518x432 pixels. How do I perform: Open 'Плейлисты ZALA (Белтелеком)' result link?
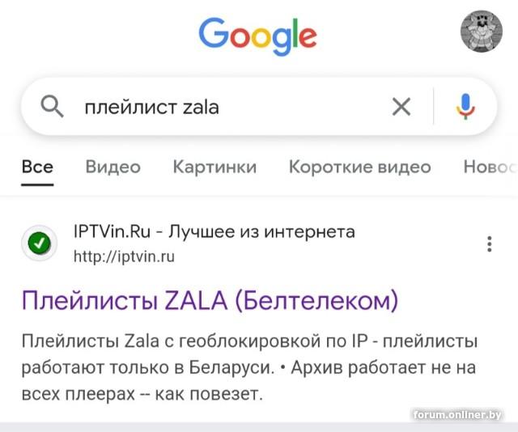tap(210, 301)
